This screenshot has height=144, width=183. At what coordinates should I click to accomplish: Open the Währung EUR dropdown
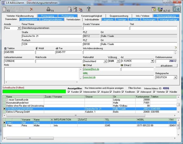tap(118, 61)
